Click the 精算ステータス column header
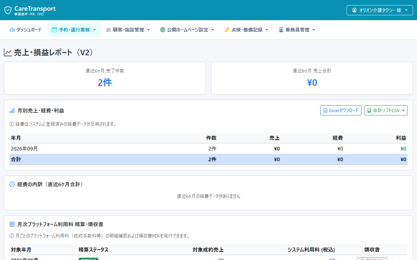Image resolution: width=417 pixels, height=260 pixels. (93, 250)
